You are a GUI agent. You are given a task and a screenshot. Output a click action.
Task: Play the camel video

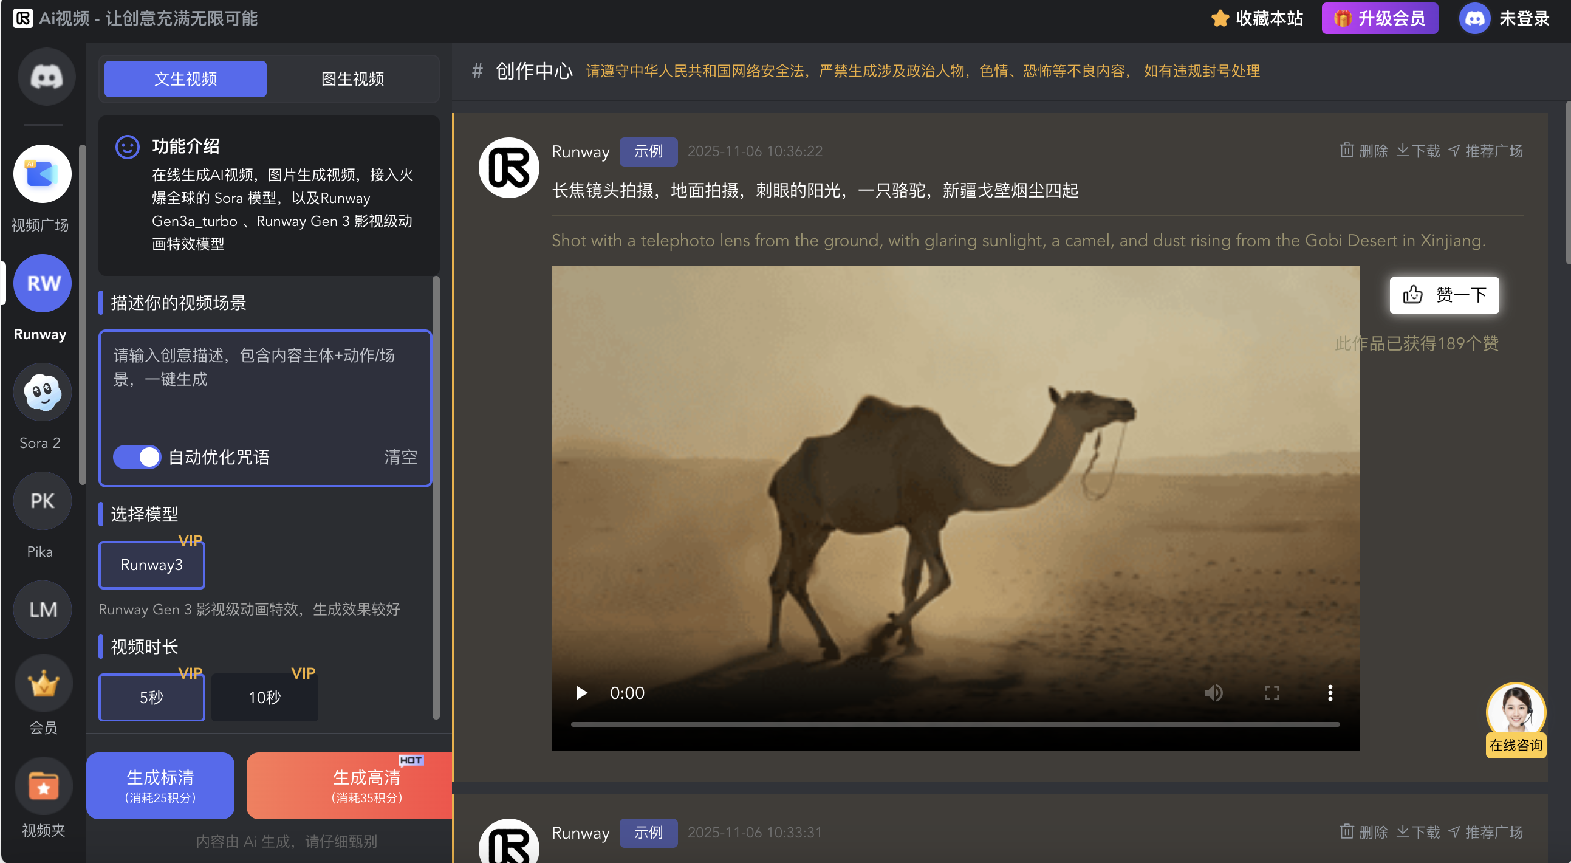point(581,693)
